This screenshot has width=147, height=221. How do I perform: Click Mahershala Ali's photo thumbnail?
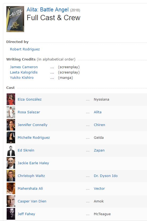click(11, 188)
